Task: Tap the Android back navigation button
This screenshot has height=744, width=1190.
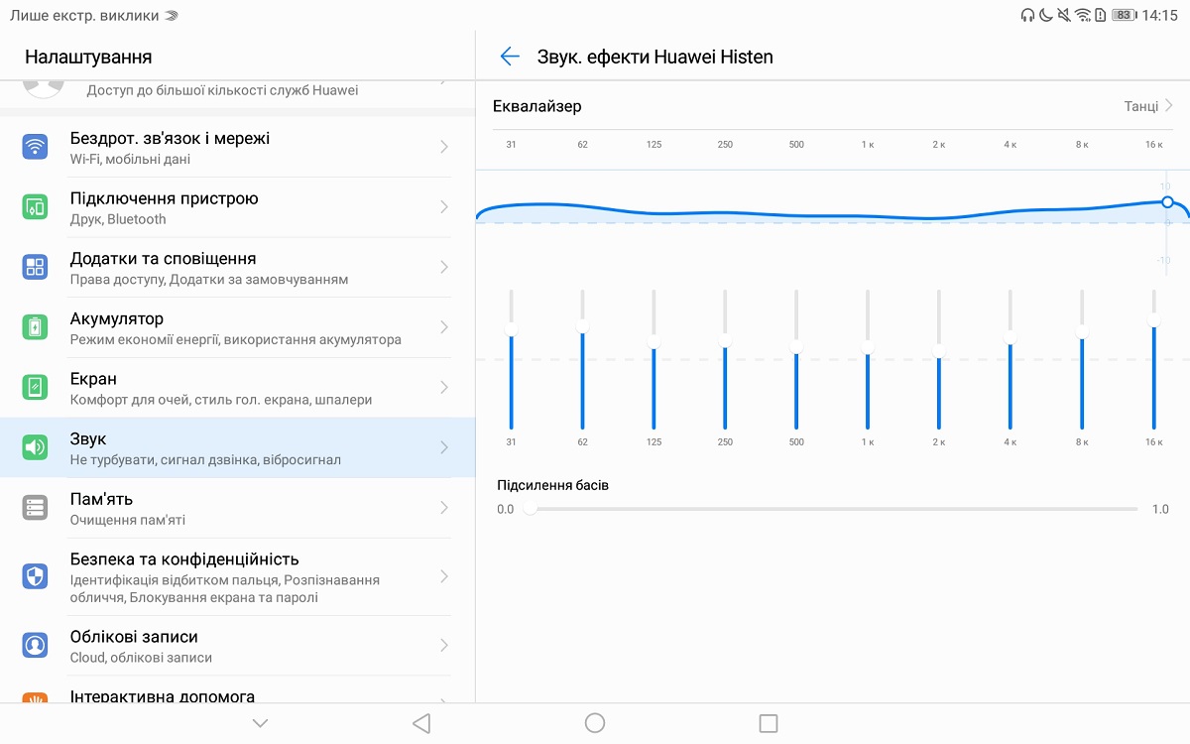Action: (421, 723)
